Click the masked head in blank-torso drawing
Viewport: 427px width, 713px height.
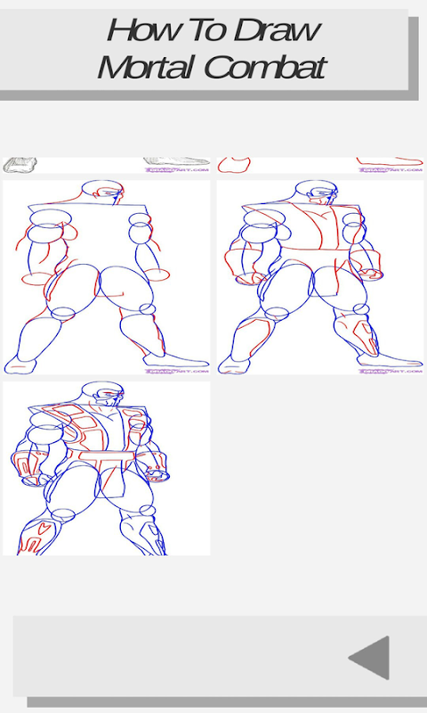coord(103,193)
